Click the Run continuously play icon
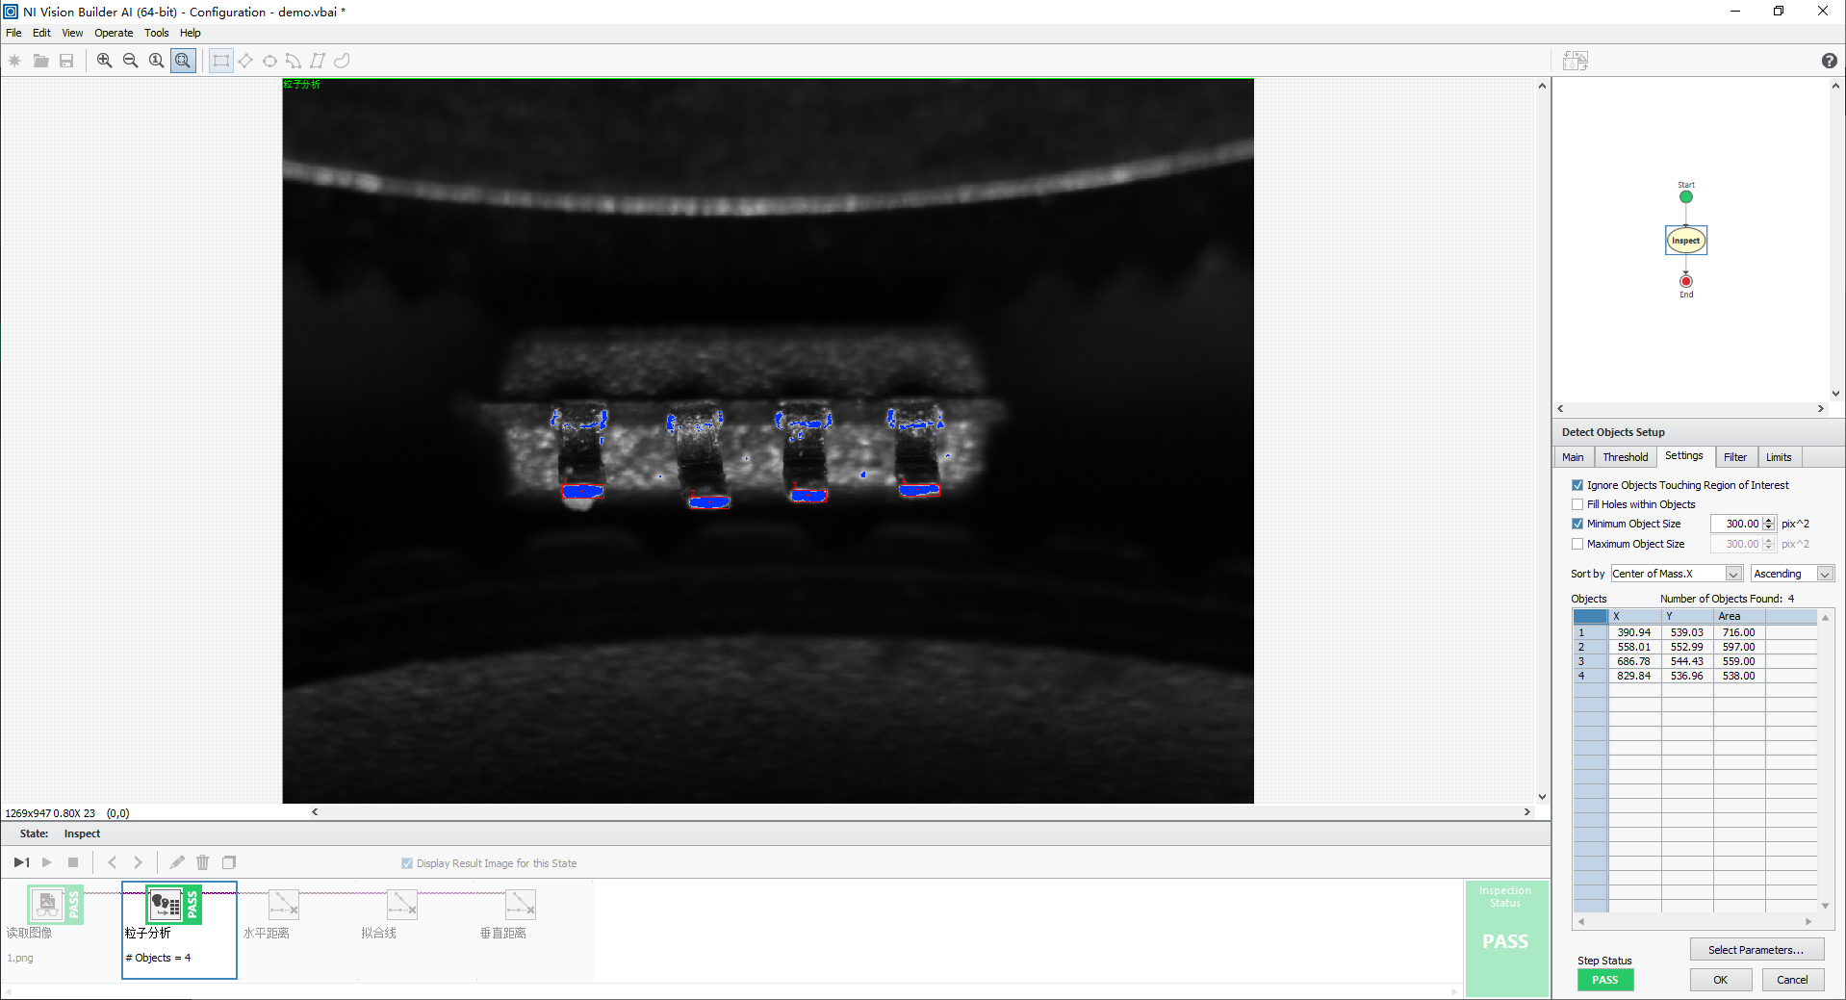Viewport: 1846px width, 1000px height. click(x=47, y=862)
